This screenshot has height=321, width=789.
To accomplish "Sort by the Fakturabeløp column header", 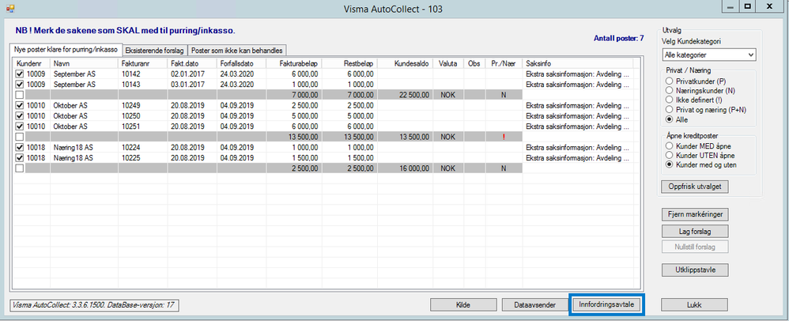I will pyautogui.click(x=295, y=64).
